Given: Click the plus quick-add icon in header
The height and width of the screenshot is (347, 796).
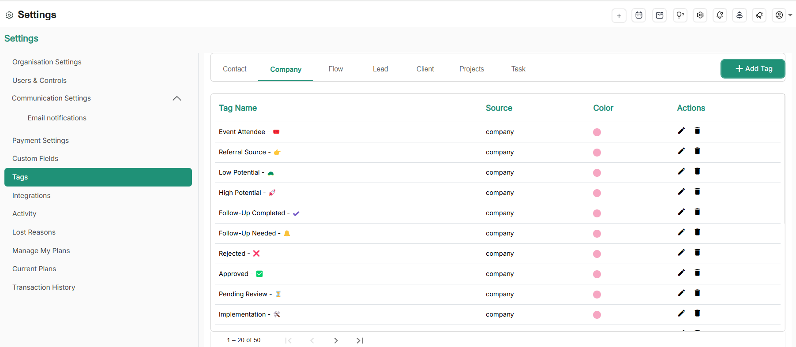Looking at the screenshot, I should [x=619, y=15].
